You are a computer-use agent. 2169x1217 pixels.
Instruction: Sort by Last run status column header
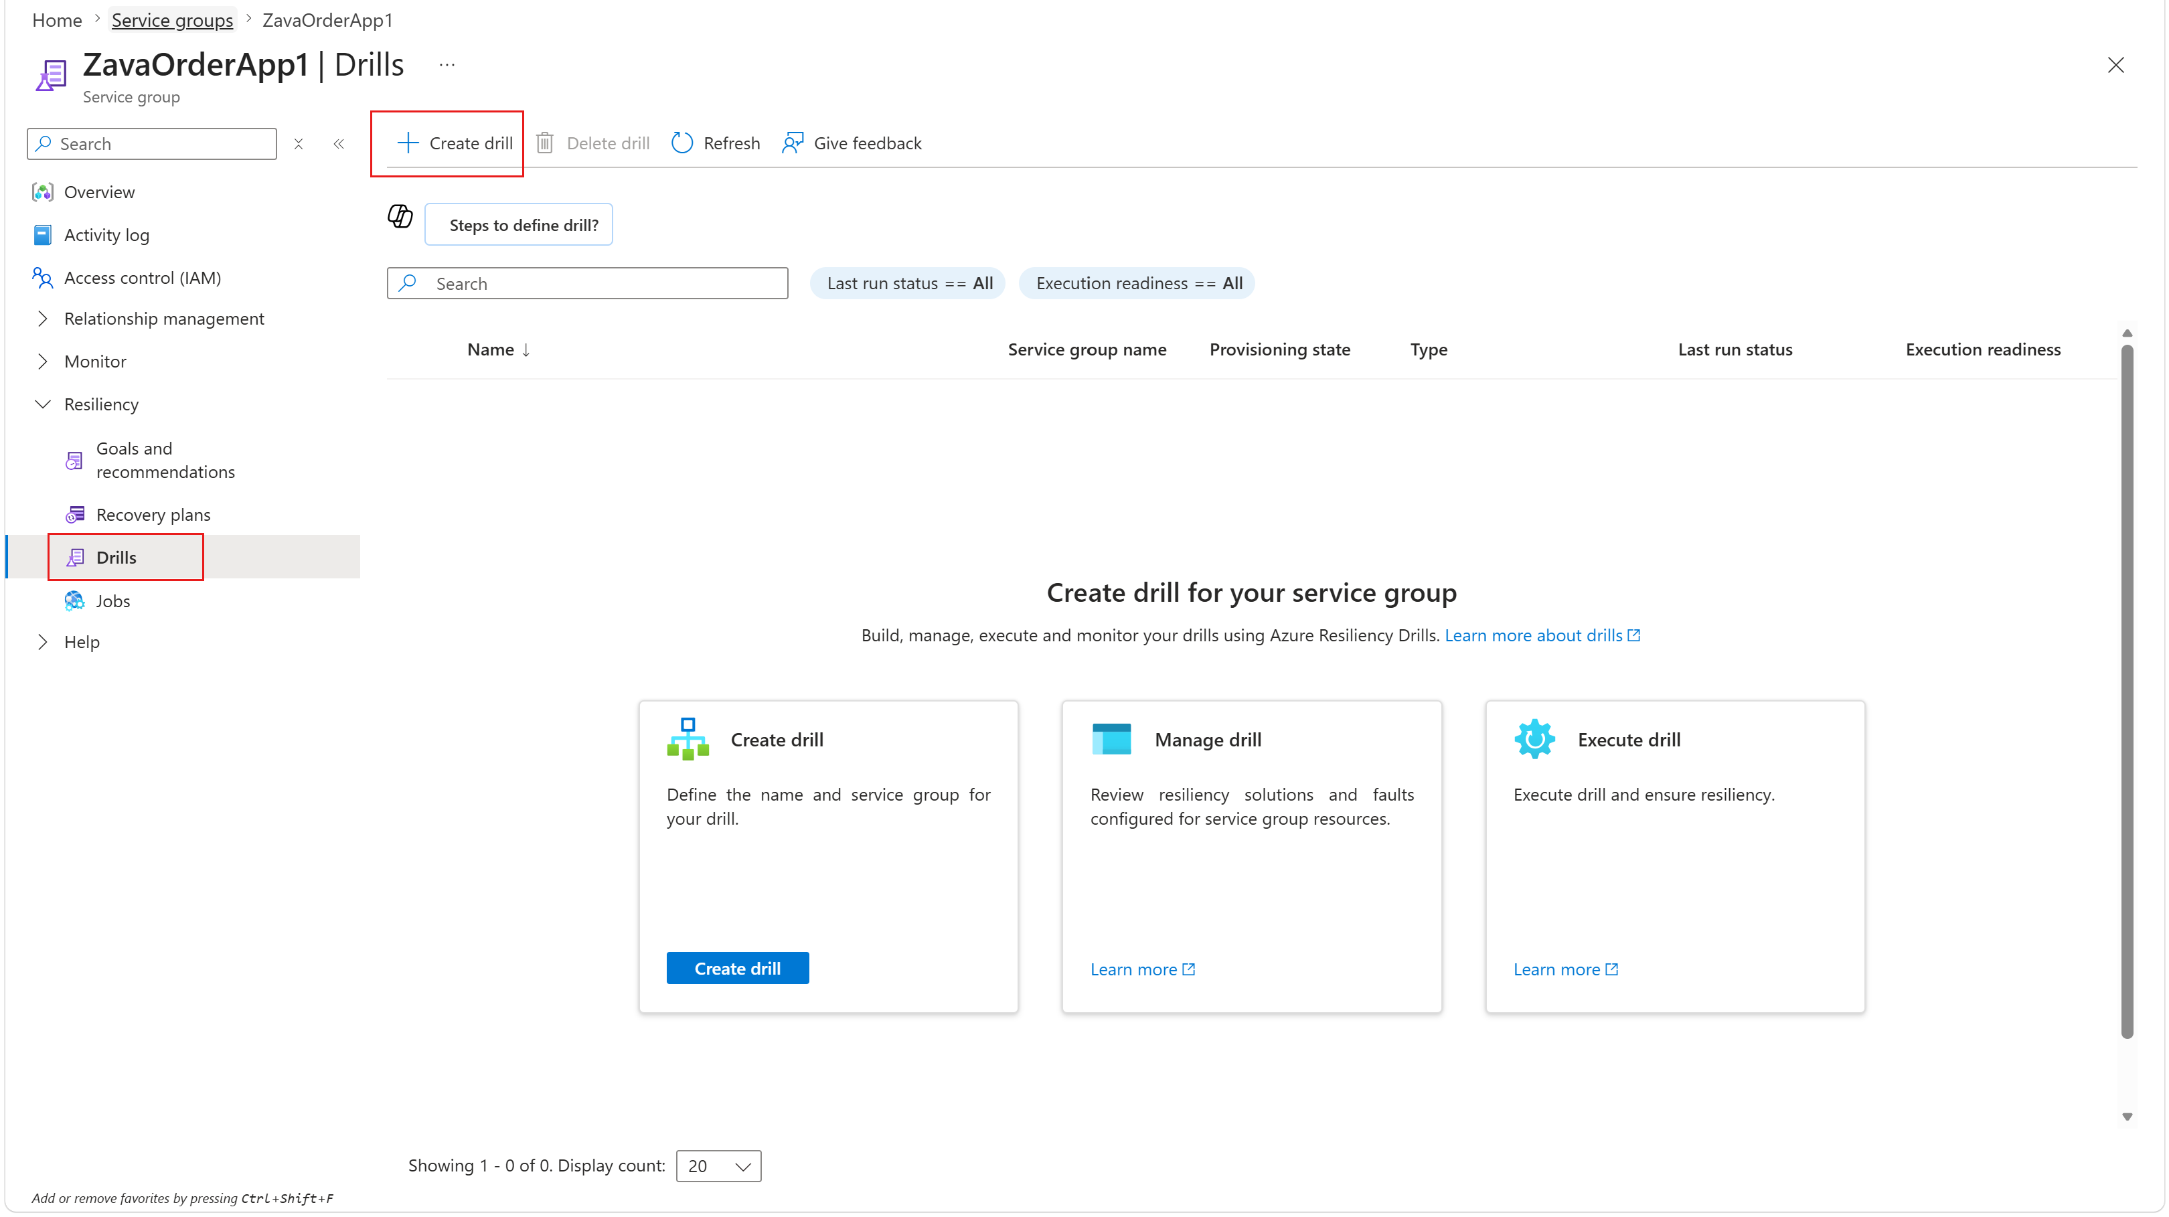1735,349
